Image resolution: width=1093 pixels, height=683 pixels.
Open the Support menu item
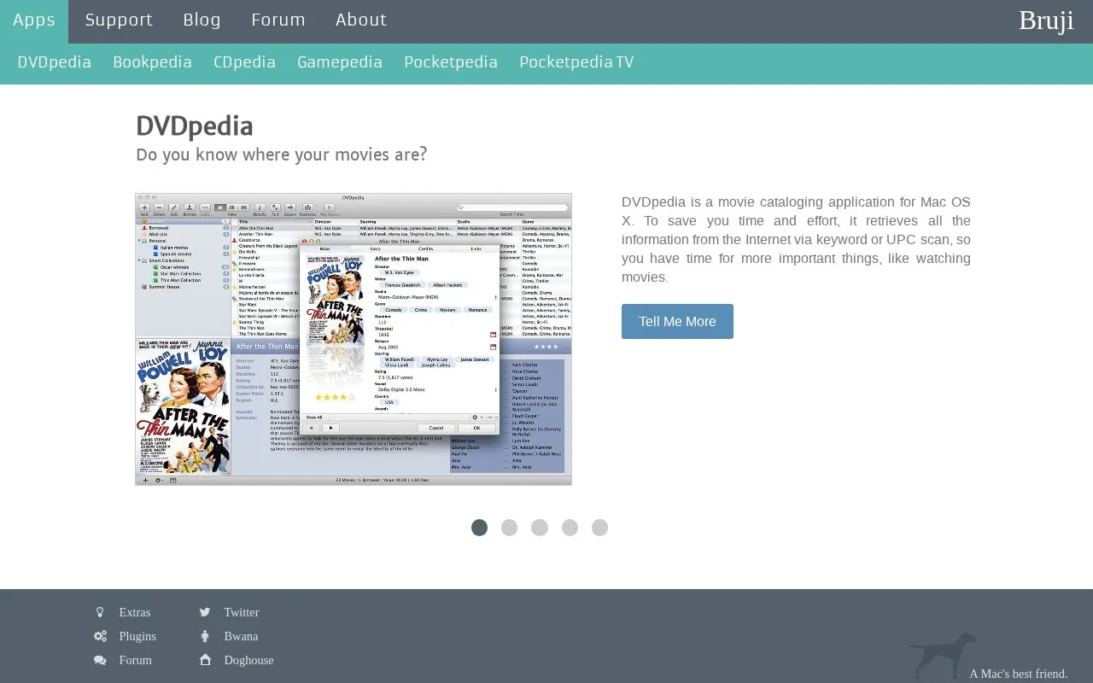[x=119, y=20]
